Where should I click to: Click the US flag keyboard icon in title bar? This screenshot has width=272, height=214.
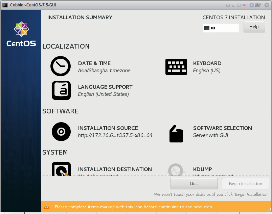click(x=245, y=5)
